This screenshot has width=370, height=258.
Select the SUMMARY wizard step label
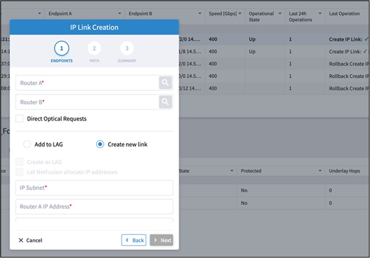127,60
